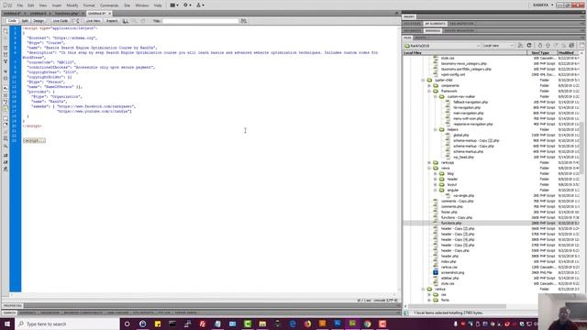Switch to the functions.php document tab
The image size is (587, 330).
click(x=67, y=14)
